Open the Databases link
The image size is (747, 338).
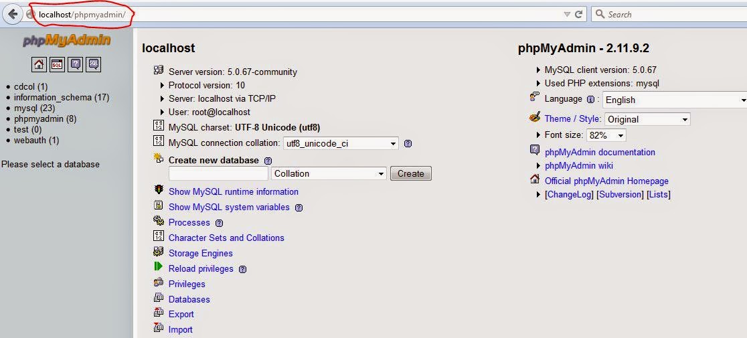coord(189,299)
